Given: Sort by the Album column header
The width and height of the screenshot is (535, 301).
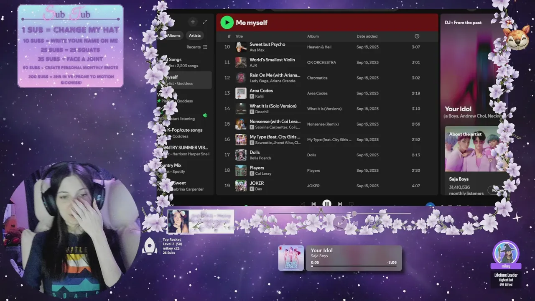Looking at the screenshot, I should pos(313,36).
